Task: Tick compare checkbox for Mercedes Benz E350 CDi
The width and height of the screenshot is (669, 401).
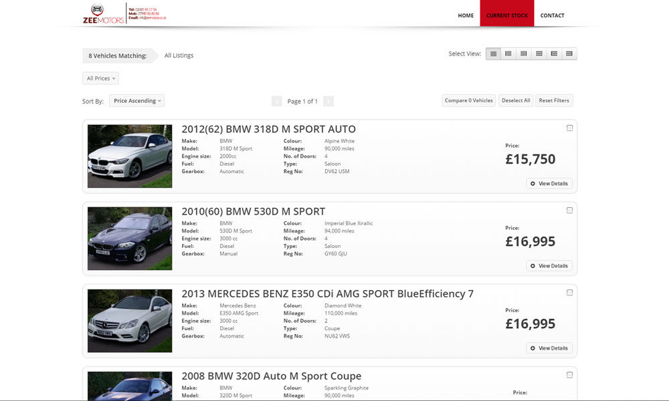Action: 569,292
